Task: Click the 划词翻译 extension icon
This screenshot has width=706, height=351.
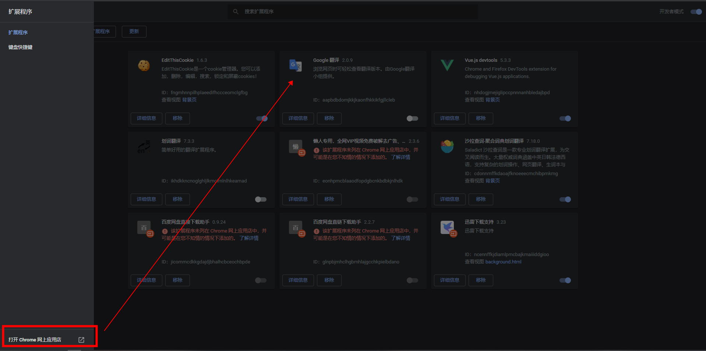Action: [144, 146]
